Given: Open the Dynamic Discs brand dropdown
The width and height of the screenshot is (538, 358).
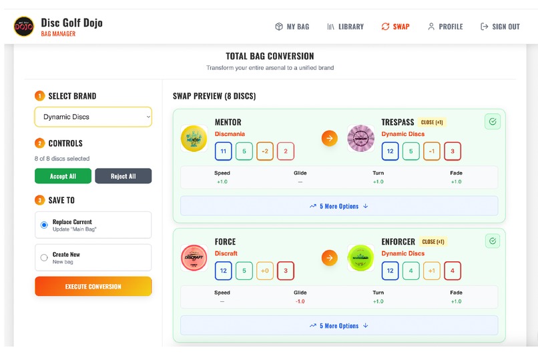Looking at the screenshot, I should tap(93, 117).
